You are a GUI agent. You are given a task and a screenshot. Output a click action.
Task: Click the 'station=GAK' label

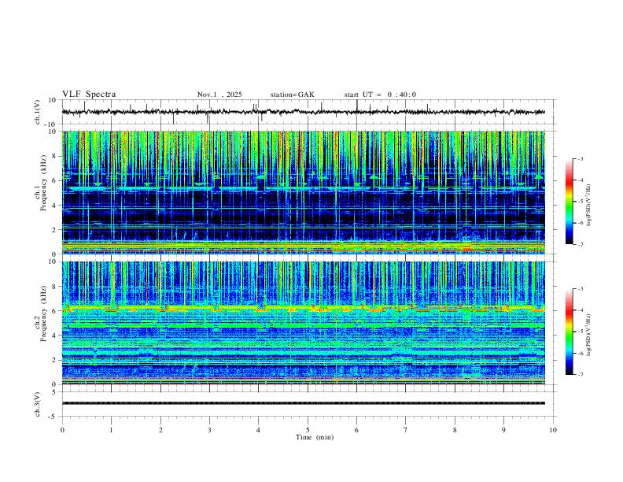(x=293, y=95)
